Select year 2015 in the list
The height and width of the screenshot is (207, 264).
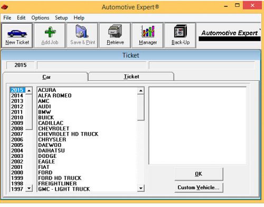(17, 90)
